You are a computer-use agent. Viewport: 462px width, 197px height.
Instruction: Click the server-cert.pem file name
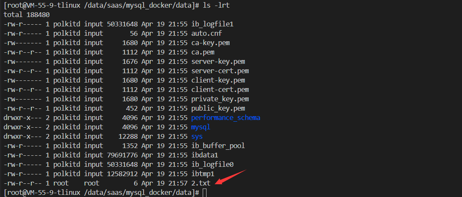click(220, 71)
